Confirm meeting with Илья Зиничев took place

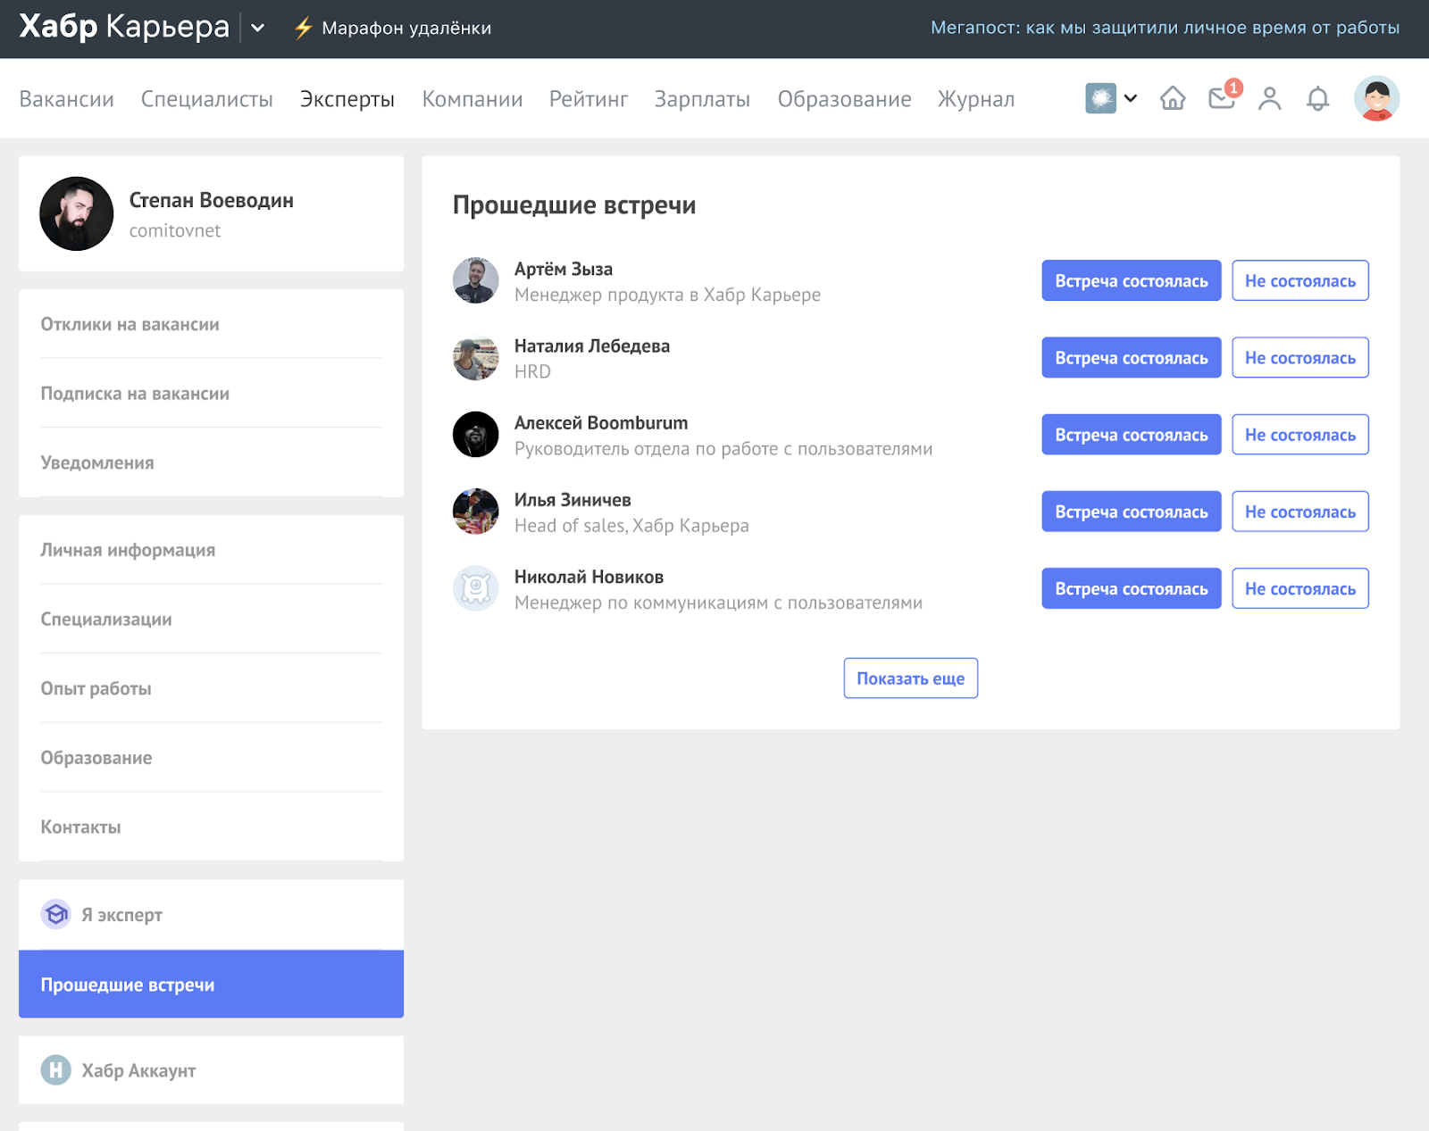(x=1131, y=511)
